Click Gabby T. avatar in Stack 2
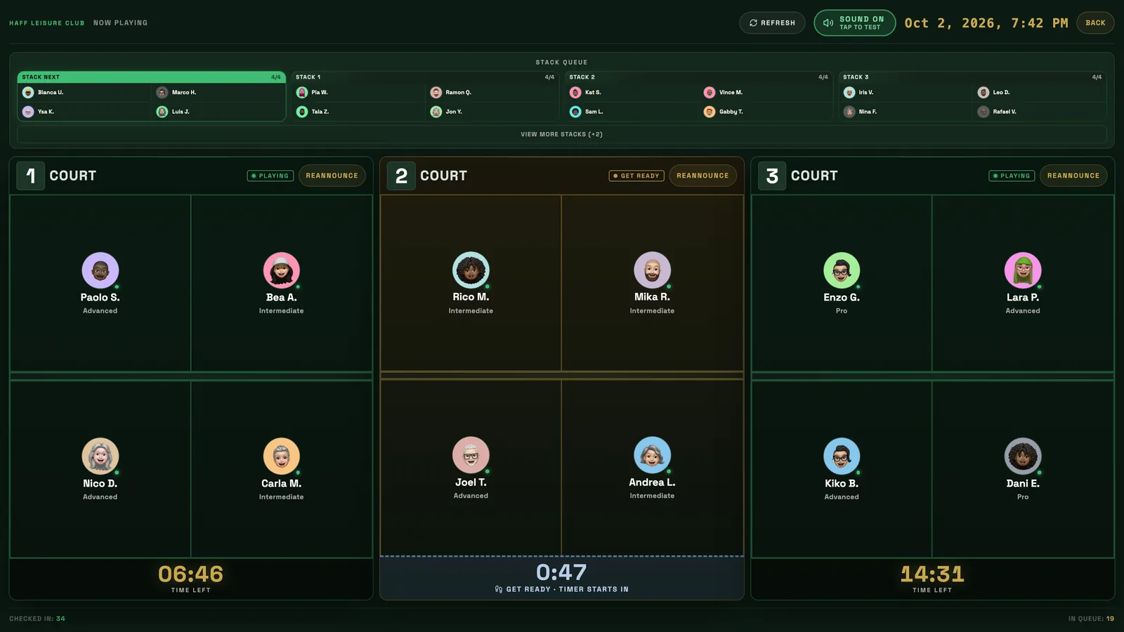 [x=710, y=112]
